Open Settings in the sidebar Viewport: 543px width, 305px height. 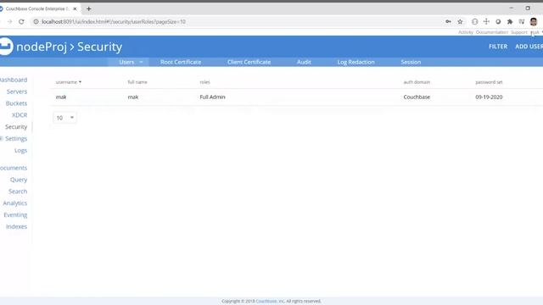16,139
